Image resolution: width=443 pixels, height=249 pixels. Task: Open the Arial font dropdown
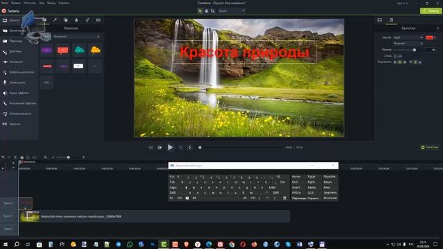coord(408,37)
